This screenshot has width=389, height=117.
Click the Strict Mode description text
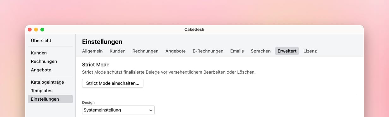(x=169, y=72)
